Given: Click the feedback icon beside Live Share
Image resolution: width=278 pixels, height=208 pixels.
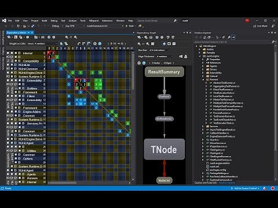Looking at the screenshot, I should pos(273,26).
